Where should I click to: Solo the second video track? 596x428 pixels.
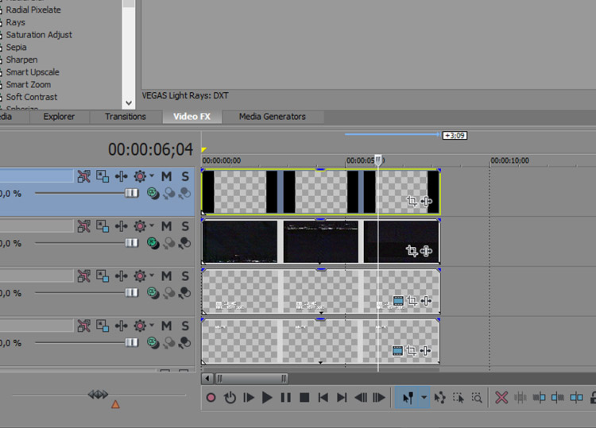click(x=184, y=226)
